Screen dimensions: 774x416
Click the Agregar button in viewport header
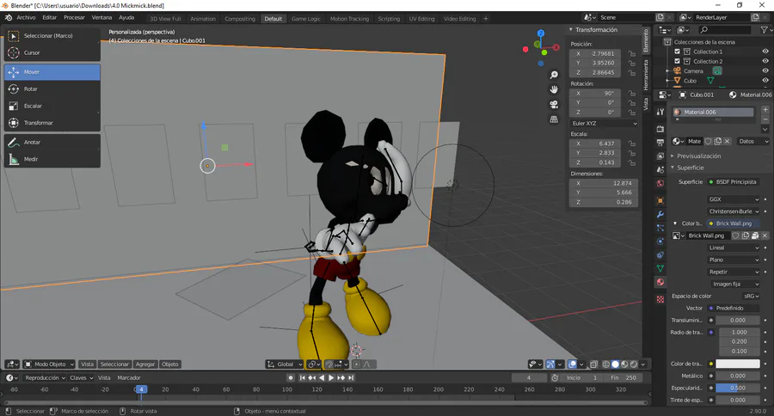[145, 364]
